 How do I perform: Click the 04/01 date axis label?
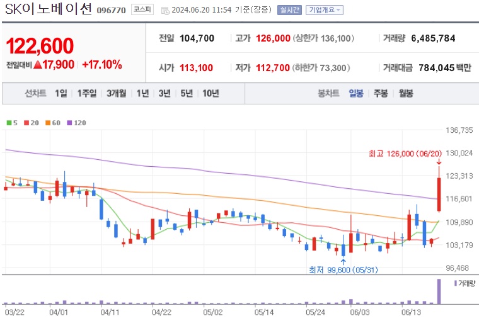(59, 312)
